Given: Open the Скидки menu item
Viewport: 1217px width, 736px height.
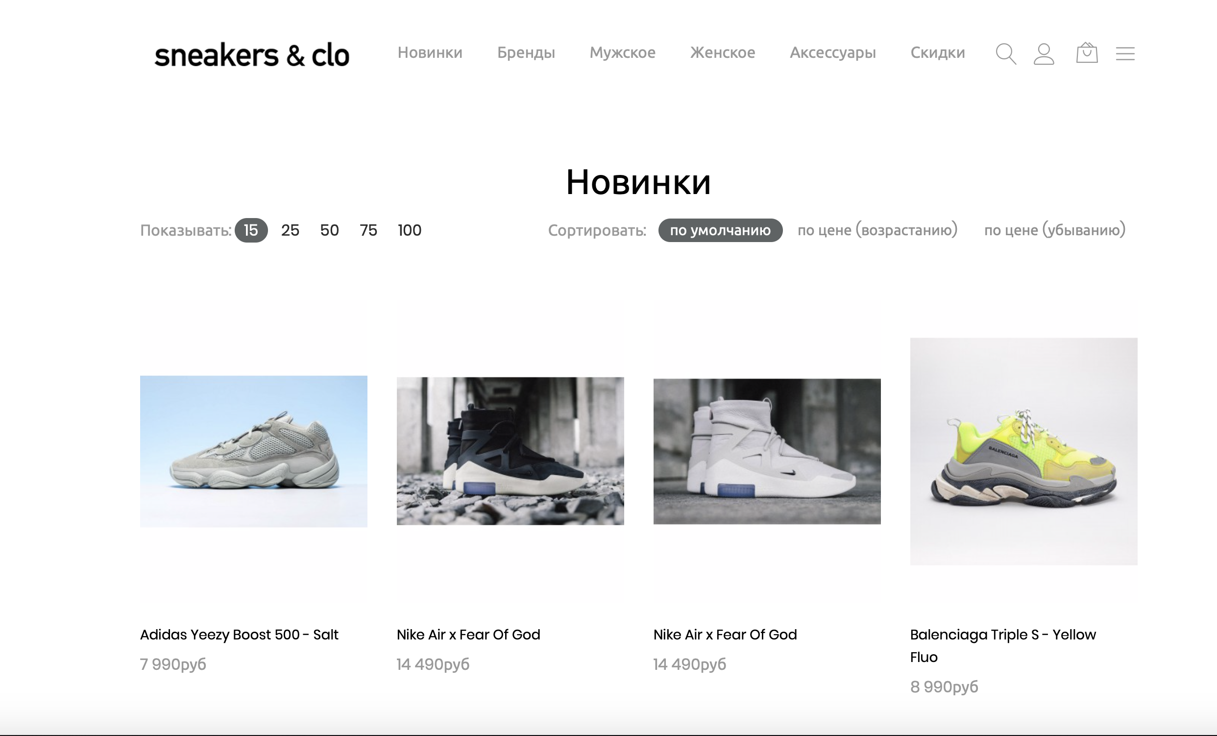Looking at the screenshot, I should 937,52.
